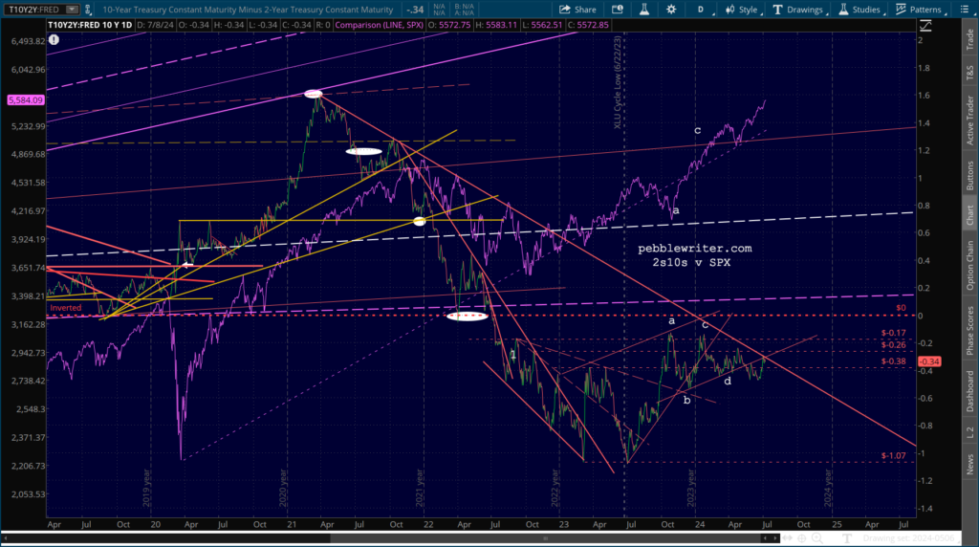The width and height of the screenshot is (979, 547).
Task: Click the warning exclamation icon on chart
Action: coord(54,40)
